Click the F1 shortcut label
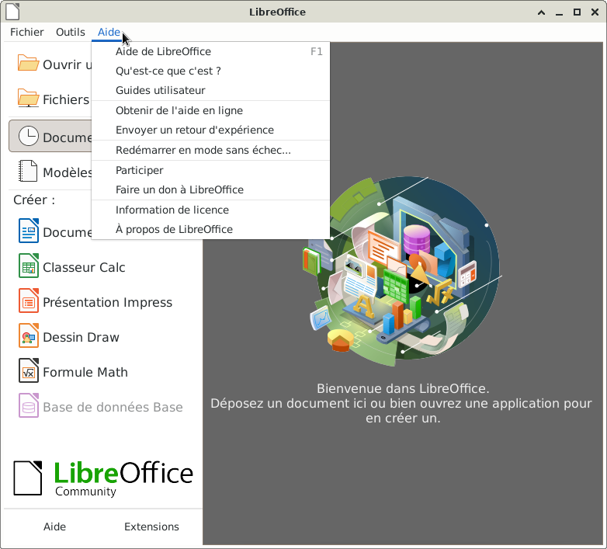The image size is (607, 549). click(316, 51)
